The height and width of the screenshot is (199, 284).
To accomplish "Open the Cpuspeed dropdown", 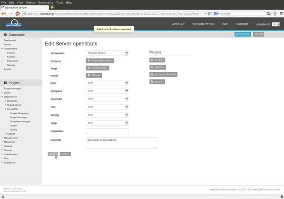I will tap(107, 91).
